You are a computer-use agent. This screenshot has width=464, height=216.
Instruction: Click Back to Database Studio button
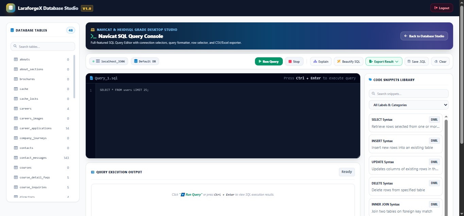(424, 36)
